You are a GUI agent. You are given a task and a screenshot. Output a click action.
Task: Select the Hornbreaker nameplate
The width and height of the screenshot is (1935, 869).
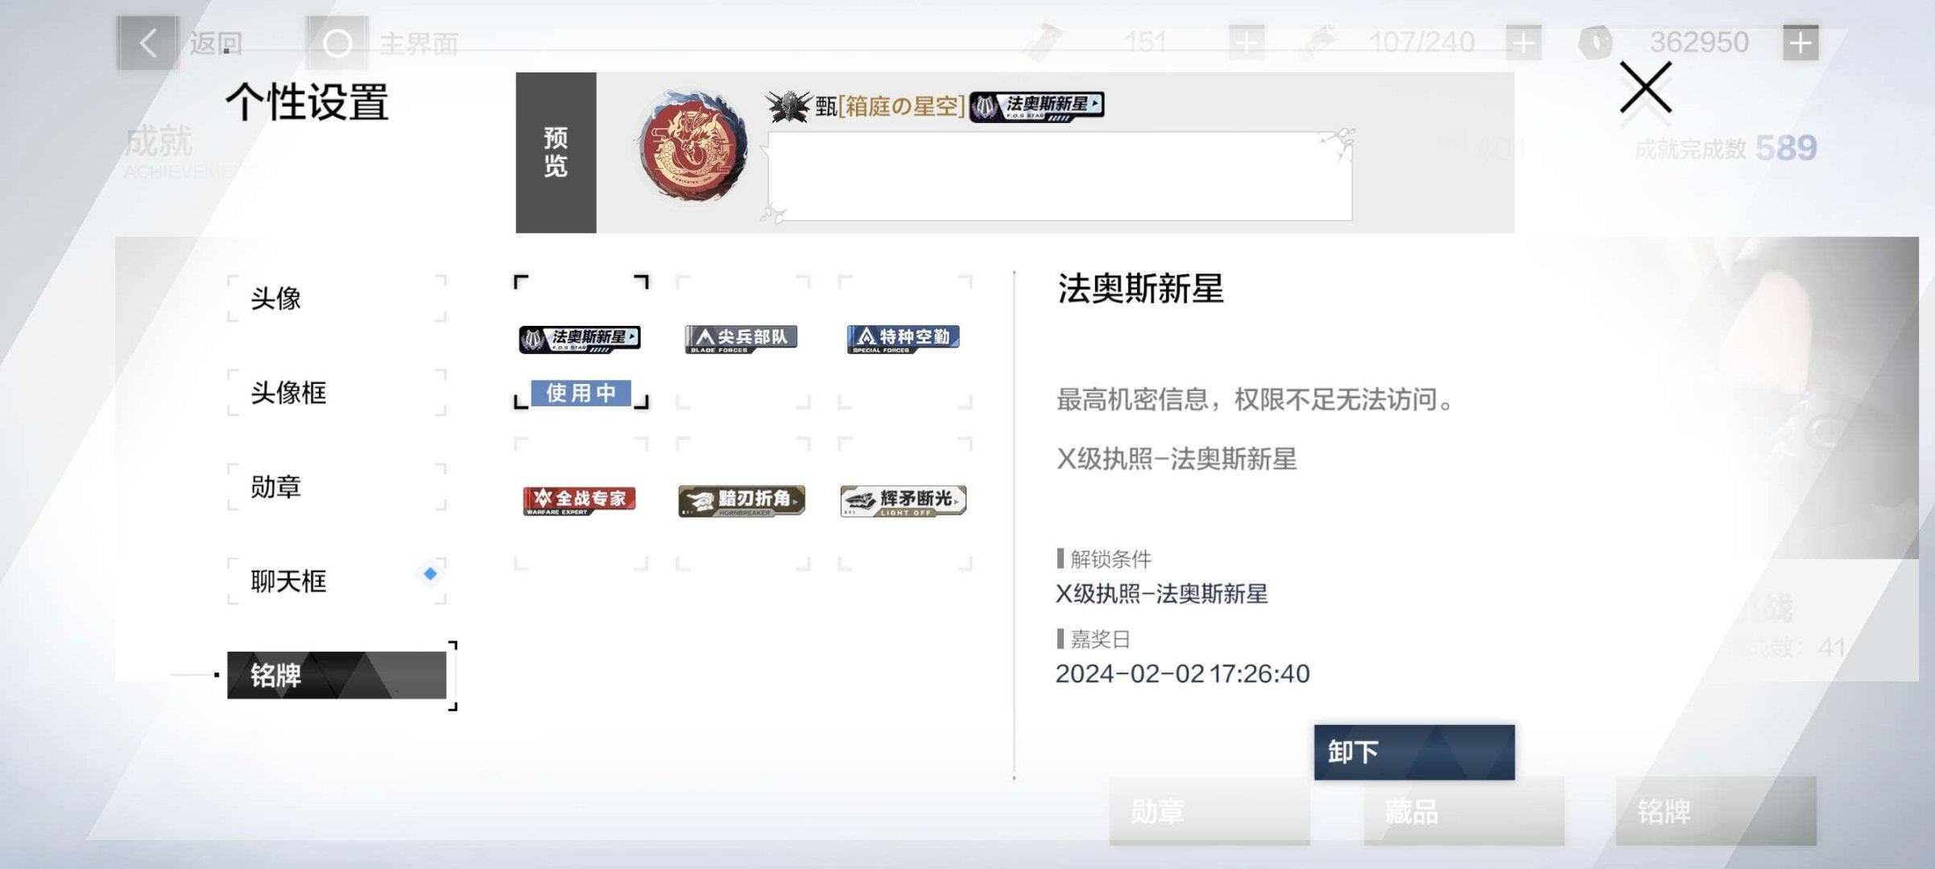click(741, 500)
